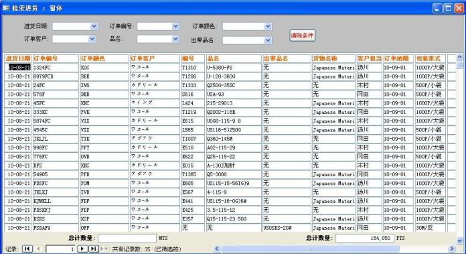Click color cell OVB
The image size is (466, 254).
click(104, 157)
